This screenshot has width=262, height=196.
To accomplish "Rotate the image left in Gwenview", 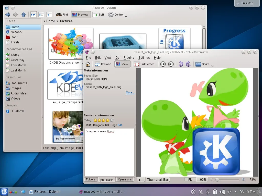I will point(181,64).
